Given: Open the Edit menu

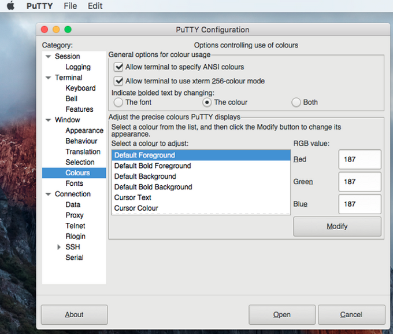Looking at the screenshot, I should [x=95, y=6].
